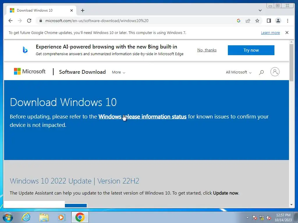298x223 pixels.
Task: Click the Bing logo in banner
Action: [25, 50]
